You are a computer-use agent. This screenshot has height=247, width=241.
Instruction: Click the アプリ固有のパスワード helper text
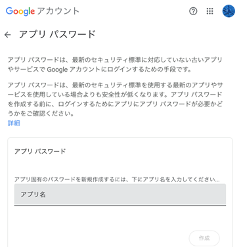(x=117, y=179)
